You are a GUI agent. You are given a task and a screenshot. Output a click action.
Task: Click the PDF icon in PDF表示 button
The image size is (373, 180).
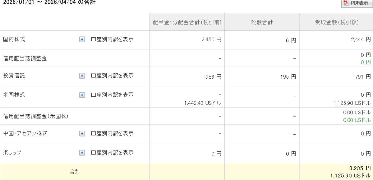[346, 3]
